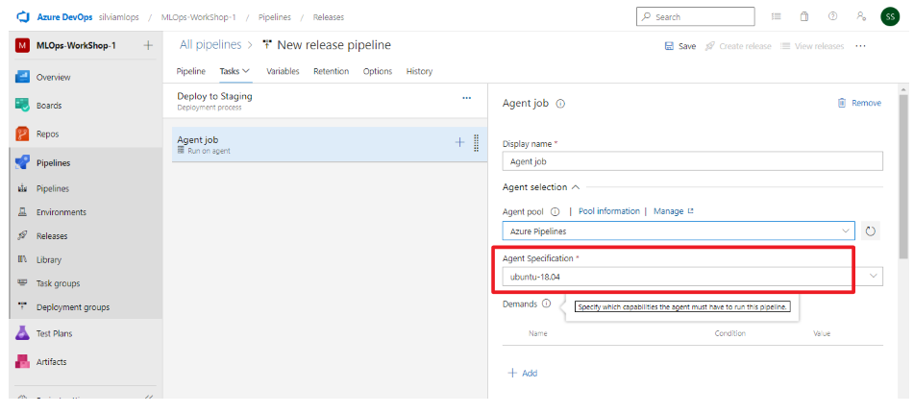Click the Azure DevOps logo icon
914x413 pixels.
coord(23,17)
